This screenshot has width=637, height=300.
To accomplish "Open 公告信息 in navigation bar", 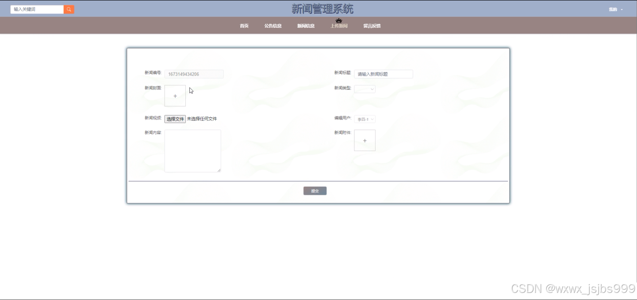I will coord(273,26).
